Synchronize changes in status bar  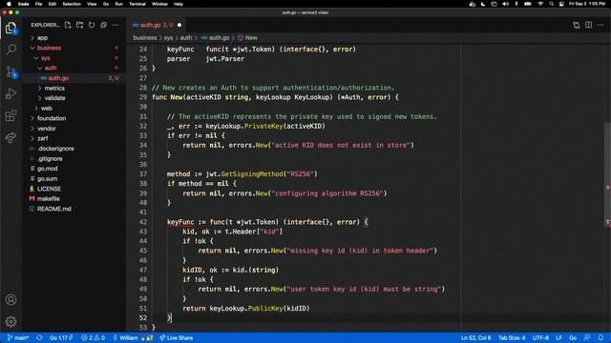(39, 338)
